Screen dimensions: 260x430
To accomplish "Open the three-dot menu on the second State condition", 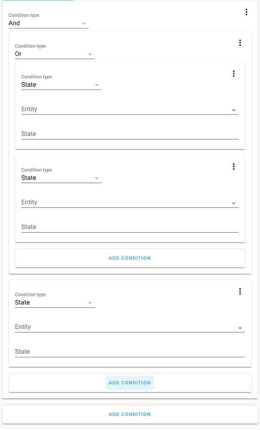I will tap(234, 167).
